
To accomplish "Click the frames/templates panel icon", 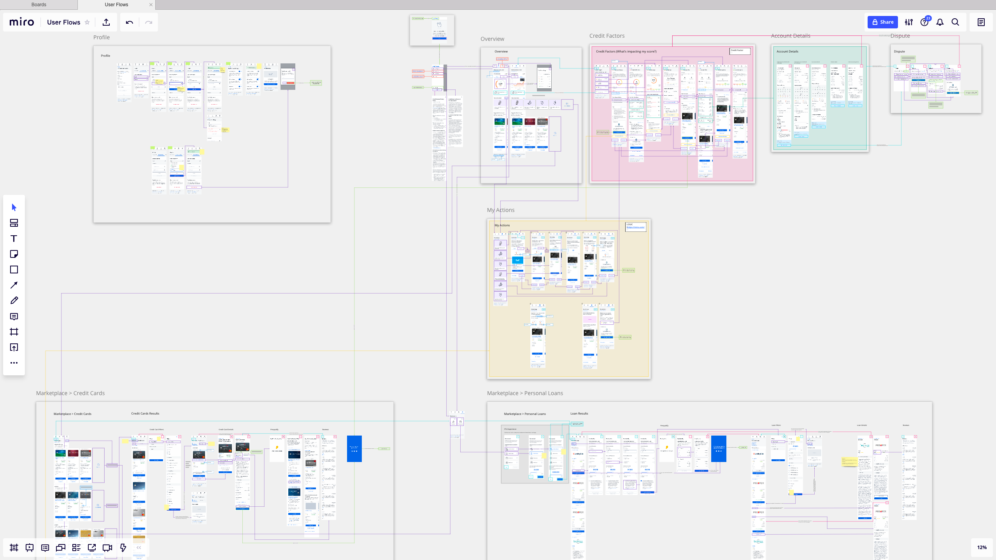I will pyautogui.click(x=14, y=223).
